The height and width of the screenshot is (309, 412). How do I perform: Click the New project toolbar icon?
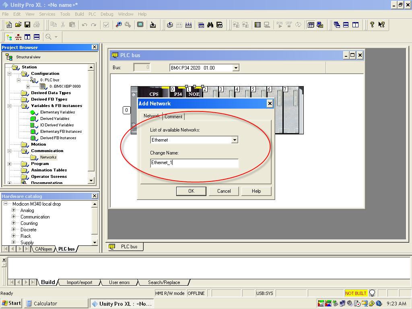[9, 25]
